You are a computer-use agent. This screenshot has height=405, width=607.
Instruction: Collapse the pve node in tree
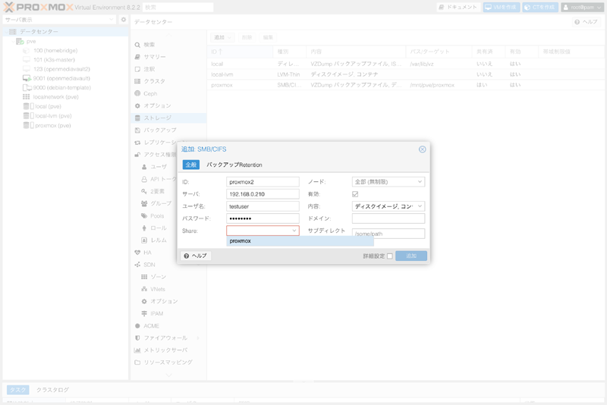pyautogui.click(x=13, y=42)
